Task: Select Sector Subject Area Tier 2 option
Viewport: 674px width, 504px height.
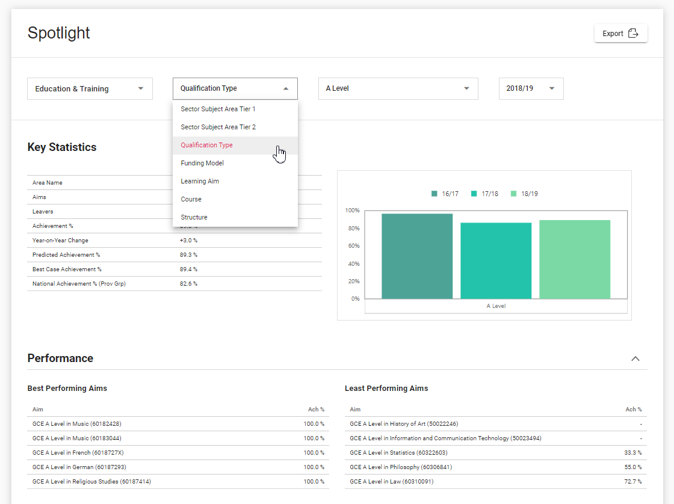Action: [x=235, y=127]
